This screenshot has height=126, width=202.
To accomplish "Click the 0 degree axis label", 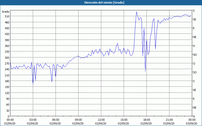I will tap(9, 116).
